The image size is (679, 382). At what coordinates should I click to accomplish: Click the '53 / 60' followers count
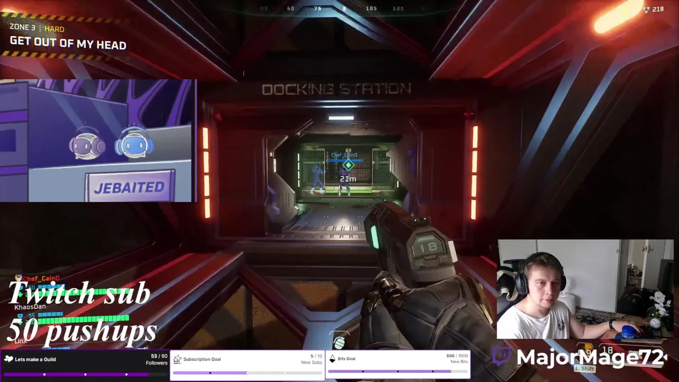[x=159, y=356]
